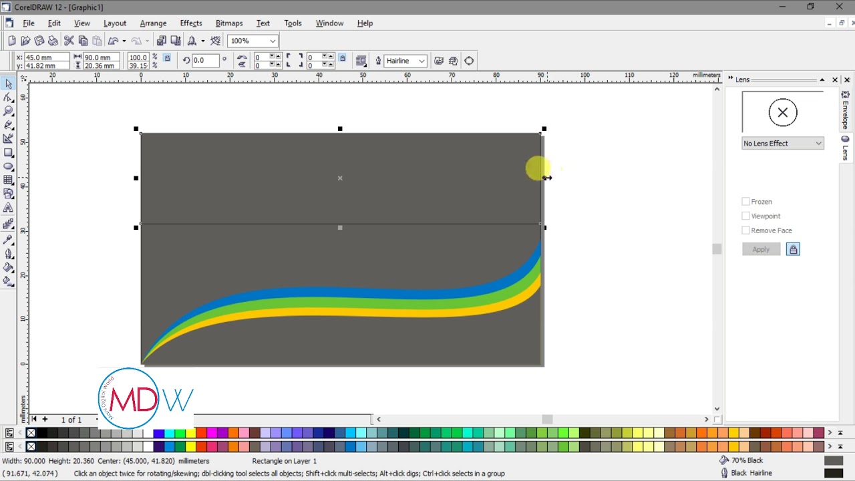Viewport: 855px width, 481px height.
Task: Click the Convert to Curves icon
Action: click(x=469, y=61)
